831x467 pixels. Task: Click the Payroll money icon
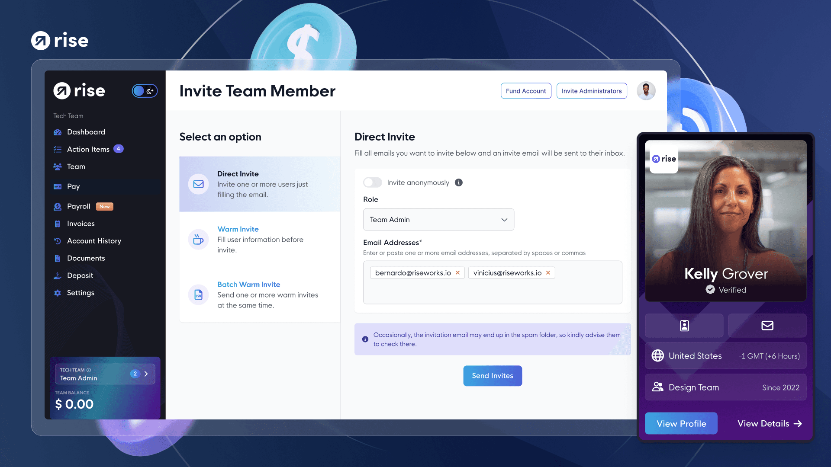(x=58, y=207)
